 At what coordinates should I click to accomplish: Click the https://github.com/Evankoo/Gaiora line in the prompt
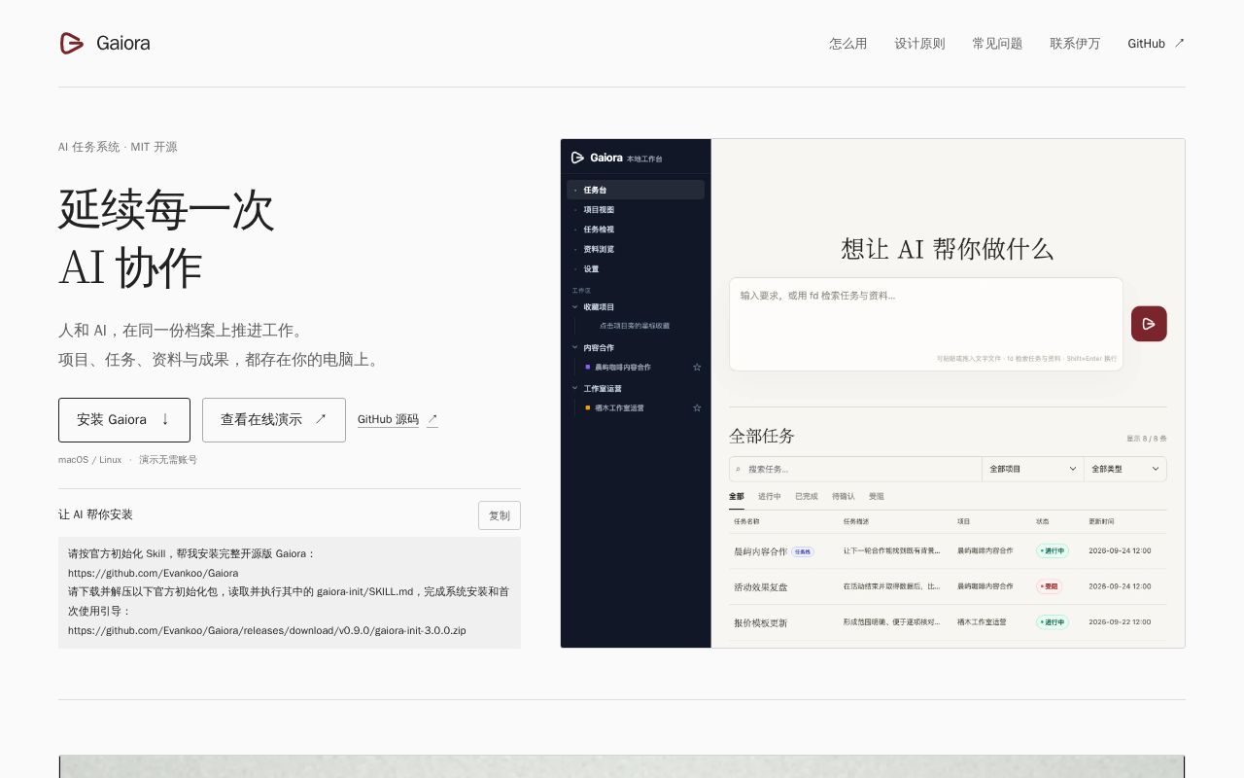(x=154, y=573)
